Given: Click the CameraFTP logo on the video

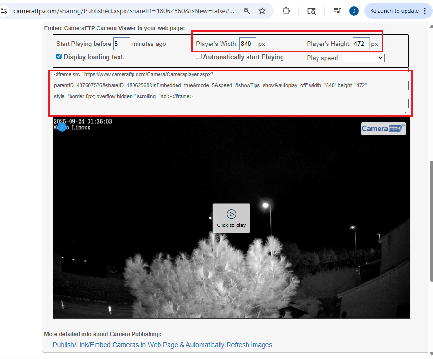Looking at the screenshot, I should [383, 128].
